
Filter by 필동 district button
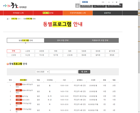pyautogui.click(x=70, y=51)
